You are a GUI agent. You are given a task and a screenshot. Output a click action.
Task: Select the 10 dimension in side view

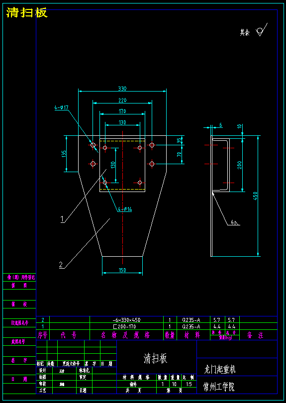tap(239, 126)
